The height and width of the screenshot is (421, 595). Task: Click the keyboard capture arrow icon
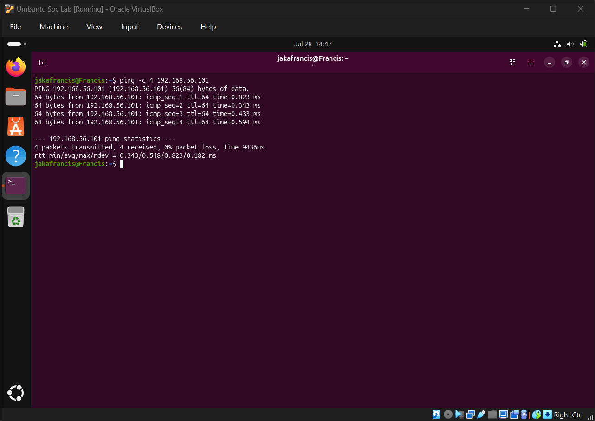[x=548, y=415]
